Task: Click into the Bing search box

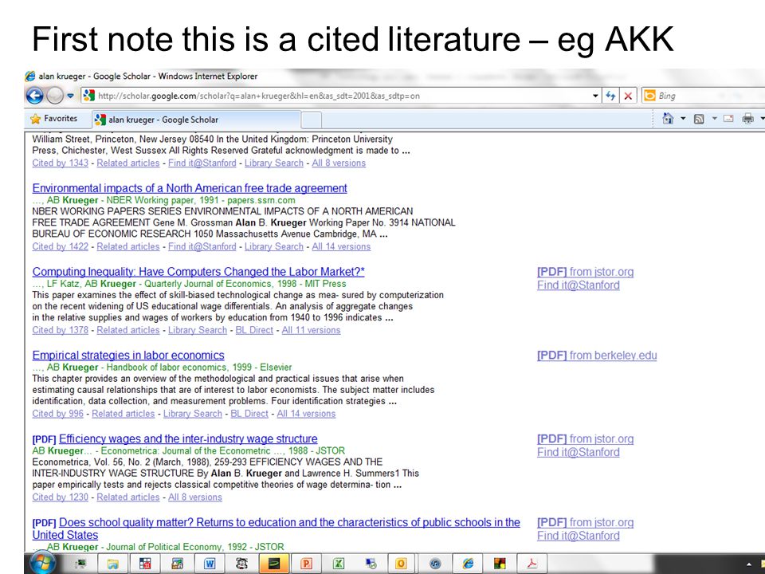Action: (x=710, y=96)
